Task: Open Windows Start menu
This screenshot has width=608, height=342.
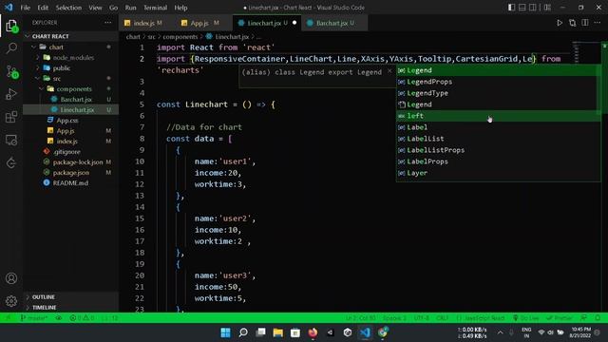Action: click(225, 332)
